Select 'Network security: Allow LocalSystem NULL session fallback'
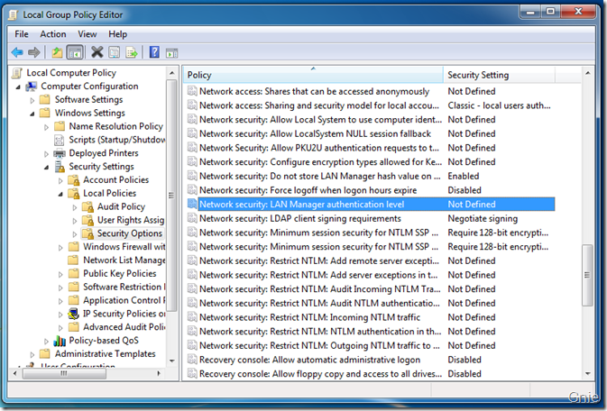The width and height of the screenshot is (607, 411). point(315,133)
